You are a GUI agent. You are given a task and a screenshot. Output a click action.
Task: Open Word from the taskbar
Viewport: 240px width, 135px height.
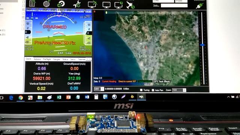click(87, 97)
